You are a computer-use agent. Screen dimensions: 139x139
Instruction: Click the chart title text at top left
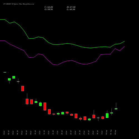pyautogui.click(x=19, y=4)
